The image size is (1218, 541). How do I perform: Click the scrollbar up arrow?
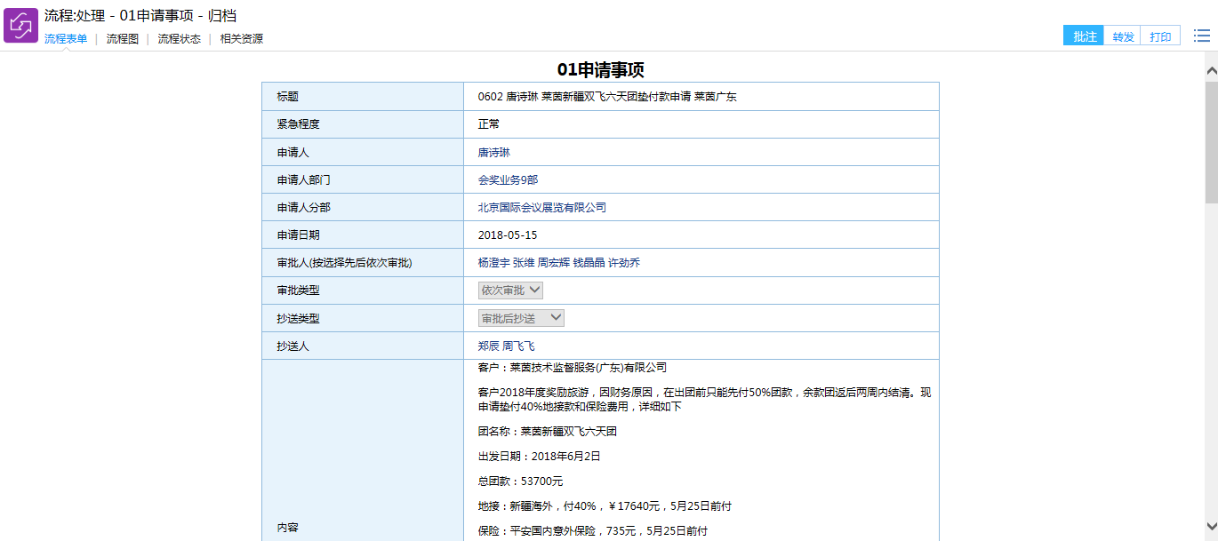[x=1211, y=69]
